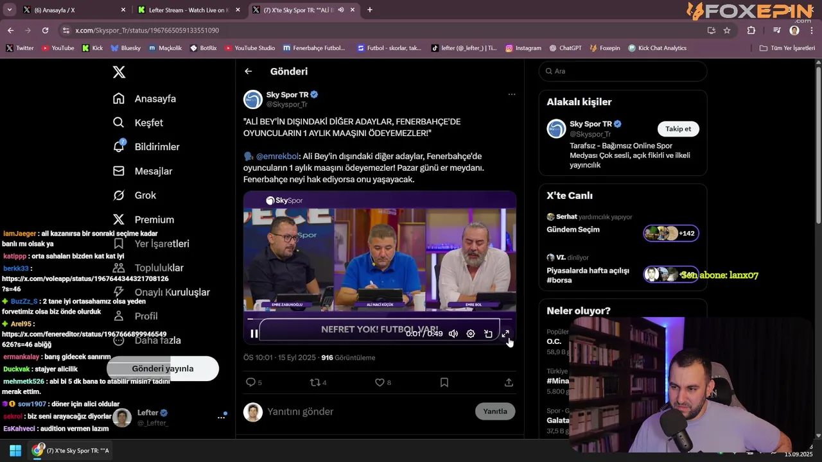The width and height of the screenshot is (822, 462).
Task: Mute audio on Sky Spor tab speaker
Action: pos(341,10)
